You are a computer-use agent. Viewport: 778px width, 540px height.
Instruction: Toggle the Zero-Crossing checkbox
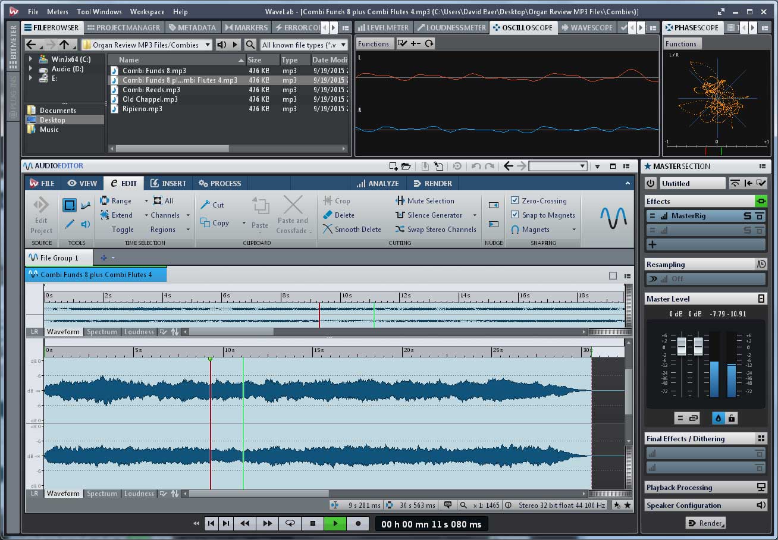(515, 201)
